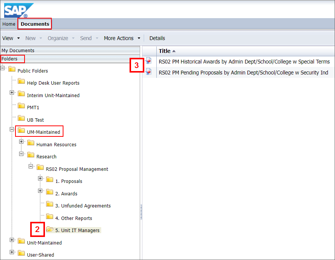Image resolution: width=335 pixels, height=260 pixels.
Task: Select Interim Unit-Maintained folder label
Action: click(53, 95)
